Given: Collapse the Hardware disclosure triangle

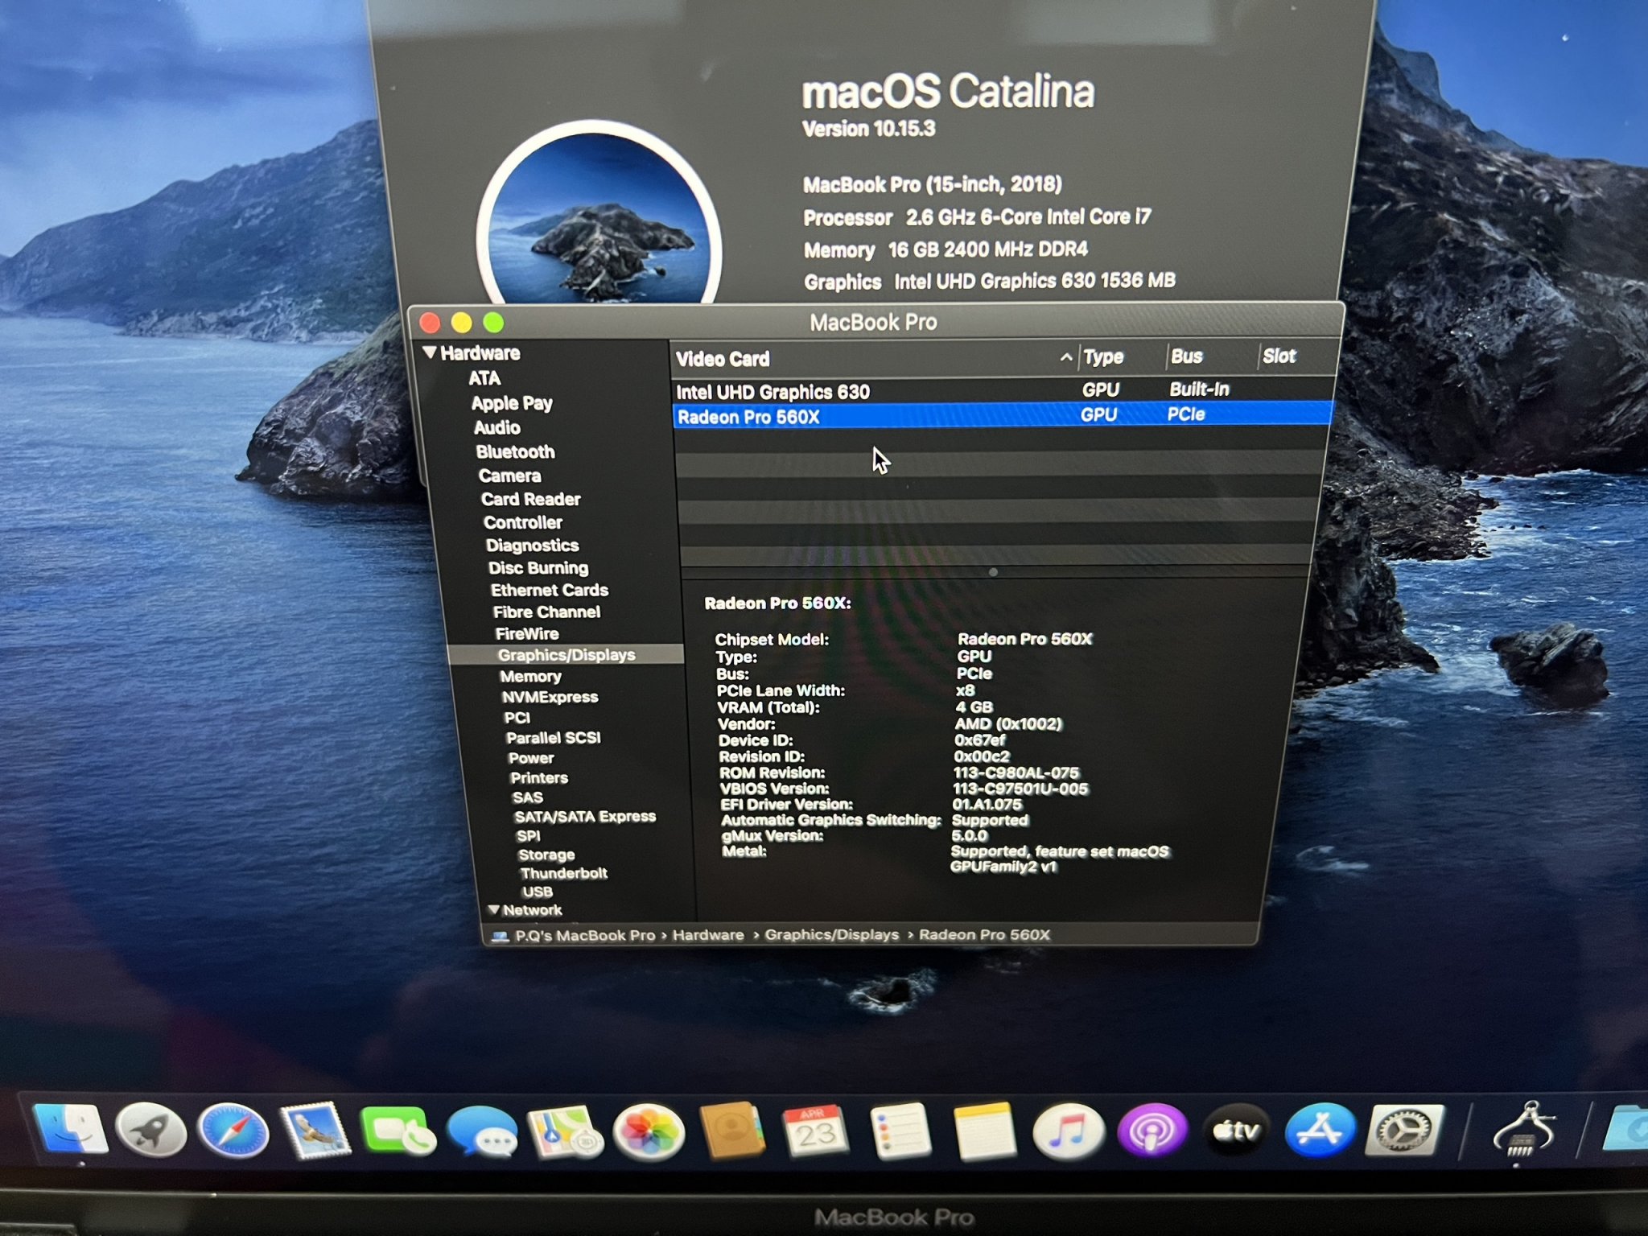Looking at the screenshot, I should (430, 352).
